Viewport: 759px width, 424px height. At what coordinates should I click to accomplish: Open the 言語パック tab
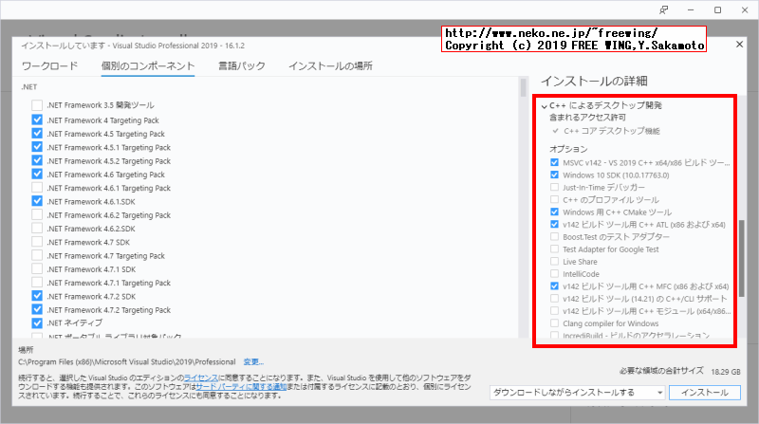coord(242,65)
